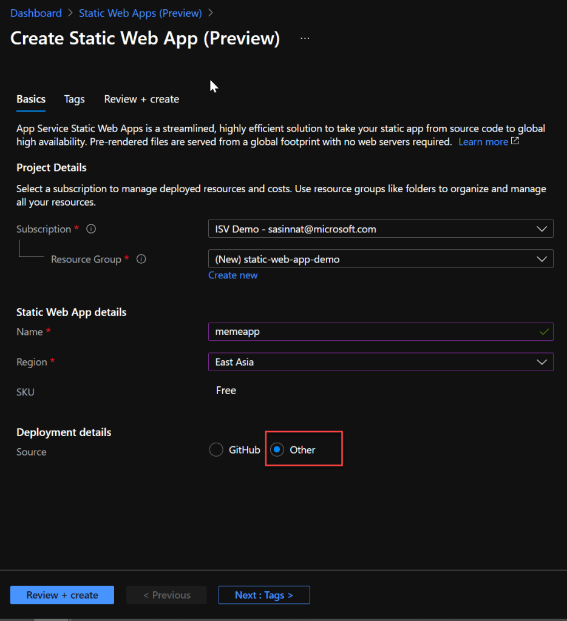Click the Region label
567x621 pixels.
click(x=32, y=362)
